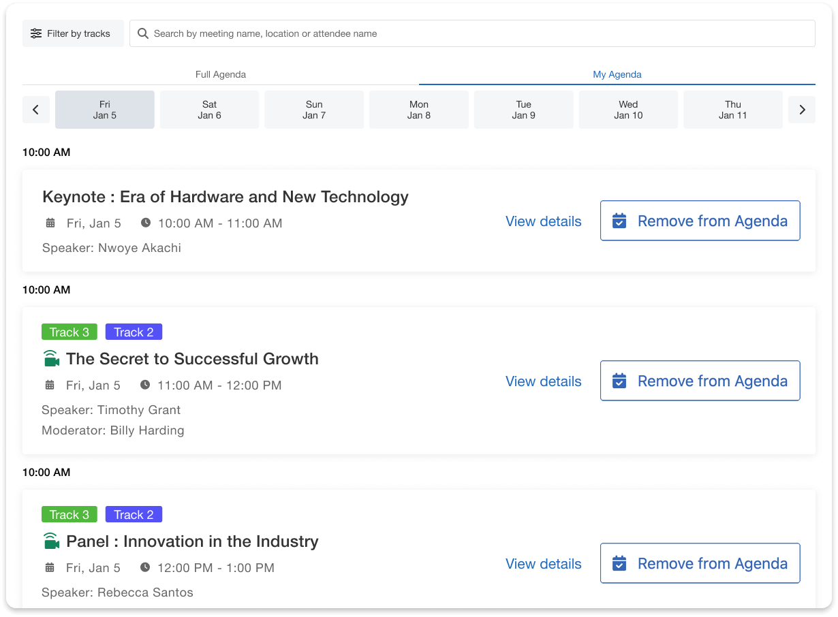Click calendar-check icon in Keynote's Remove button
Image resolution: width=838 pixels, height=617 pixels.
coord(619,221)
